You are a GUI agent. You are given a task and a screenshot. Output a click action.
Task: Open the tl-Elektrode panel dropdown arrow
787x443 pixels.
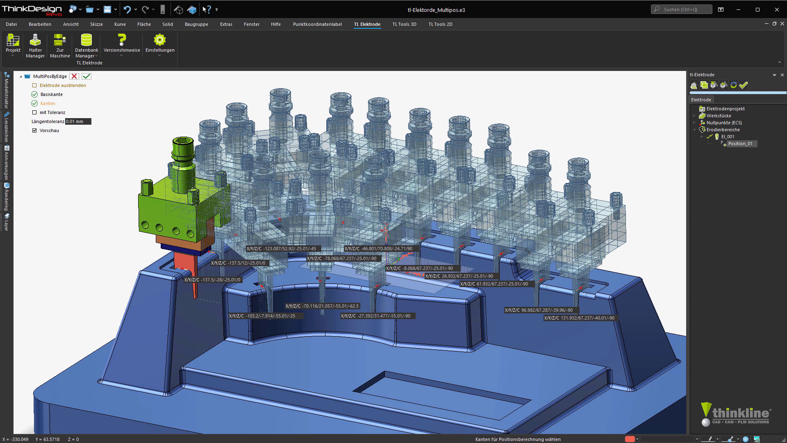[x=774, y=75]
